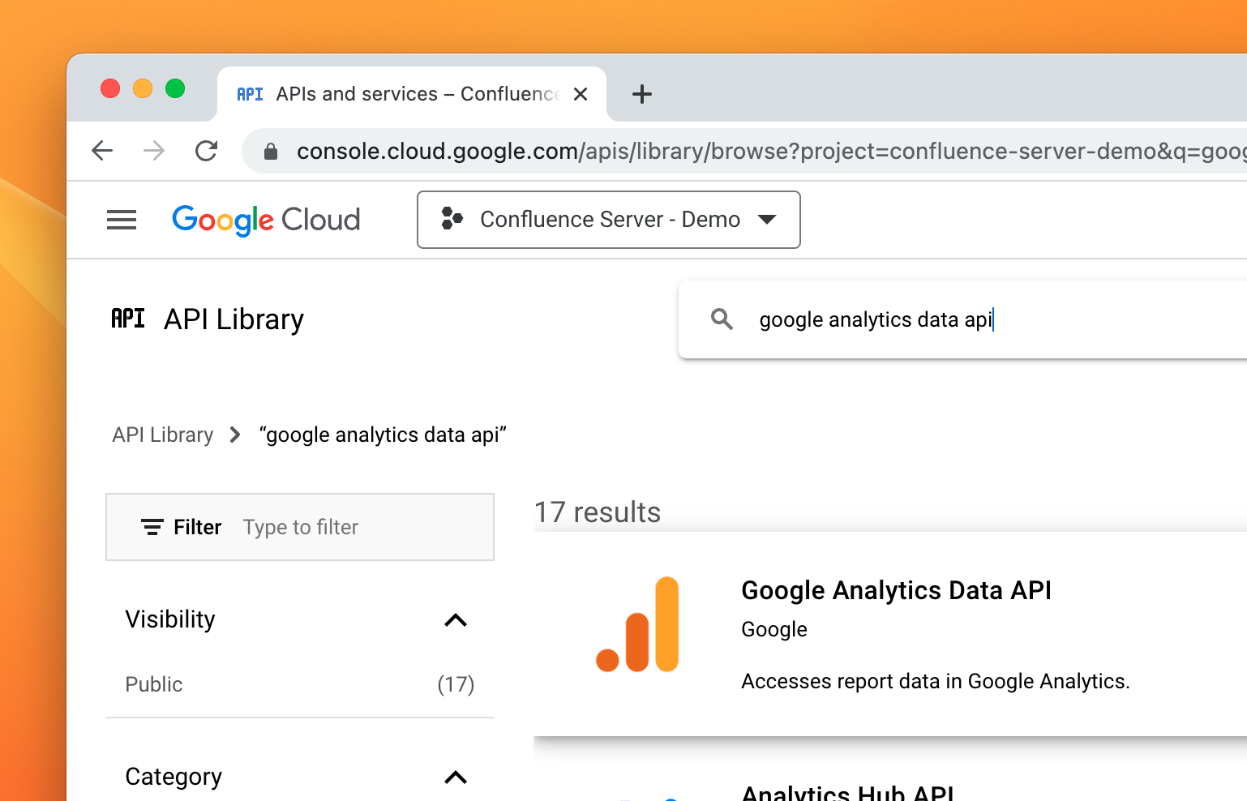Click the lock icon in address bar
Viewport: 1247px width, 801px height.
click(271, 152)
